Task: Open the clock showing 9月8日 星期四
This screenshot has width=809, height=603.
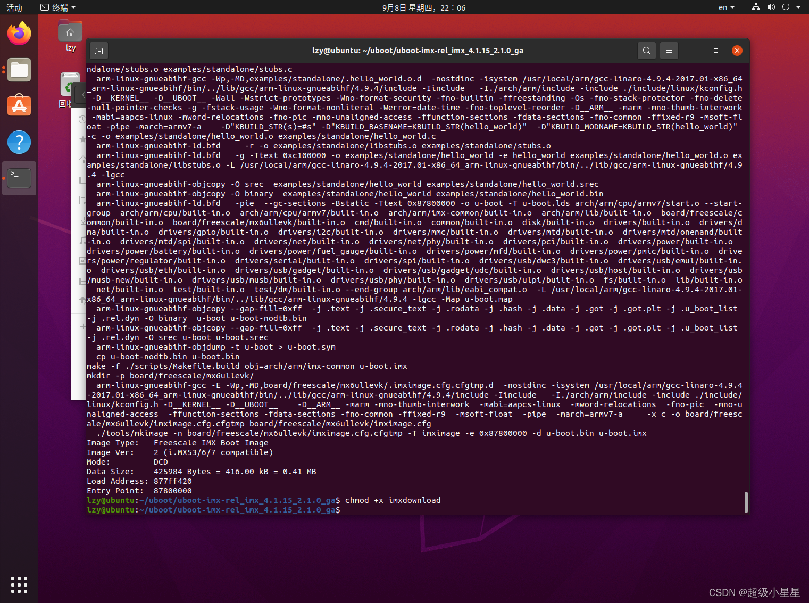Action: 424,7
